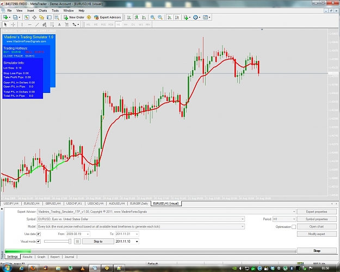Open the To date picker
Image resolution: width=340 pixels, height=272 pixels.
click(x=137, y=234)
